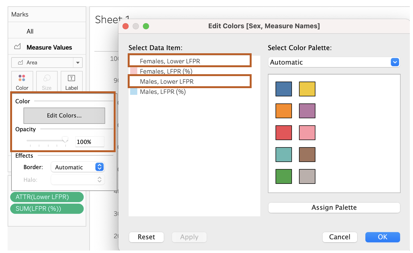Image resolution: width=413 pixels, height=253 pixels.
Task: Click the Measure Values area chart icon
Action: (x=18, y=47)
